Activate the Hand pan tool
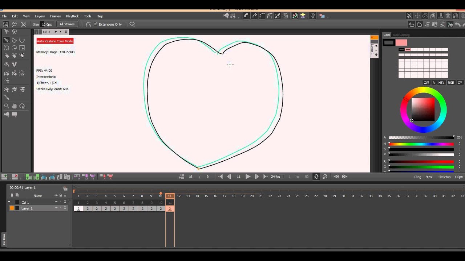Screen dimensions: 465x261 pos(14,106)
